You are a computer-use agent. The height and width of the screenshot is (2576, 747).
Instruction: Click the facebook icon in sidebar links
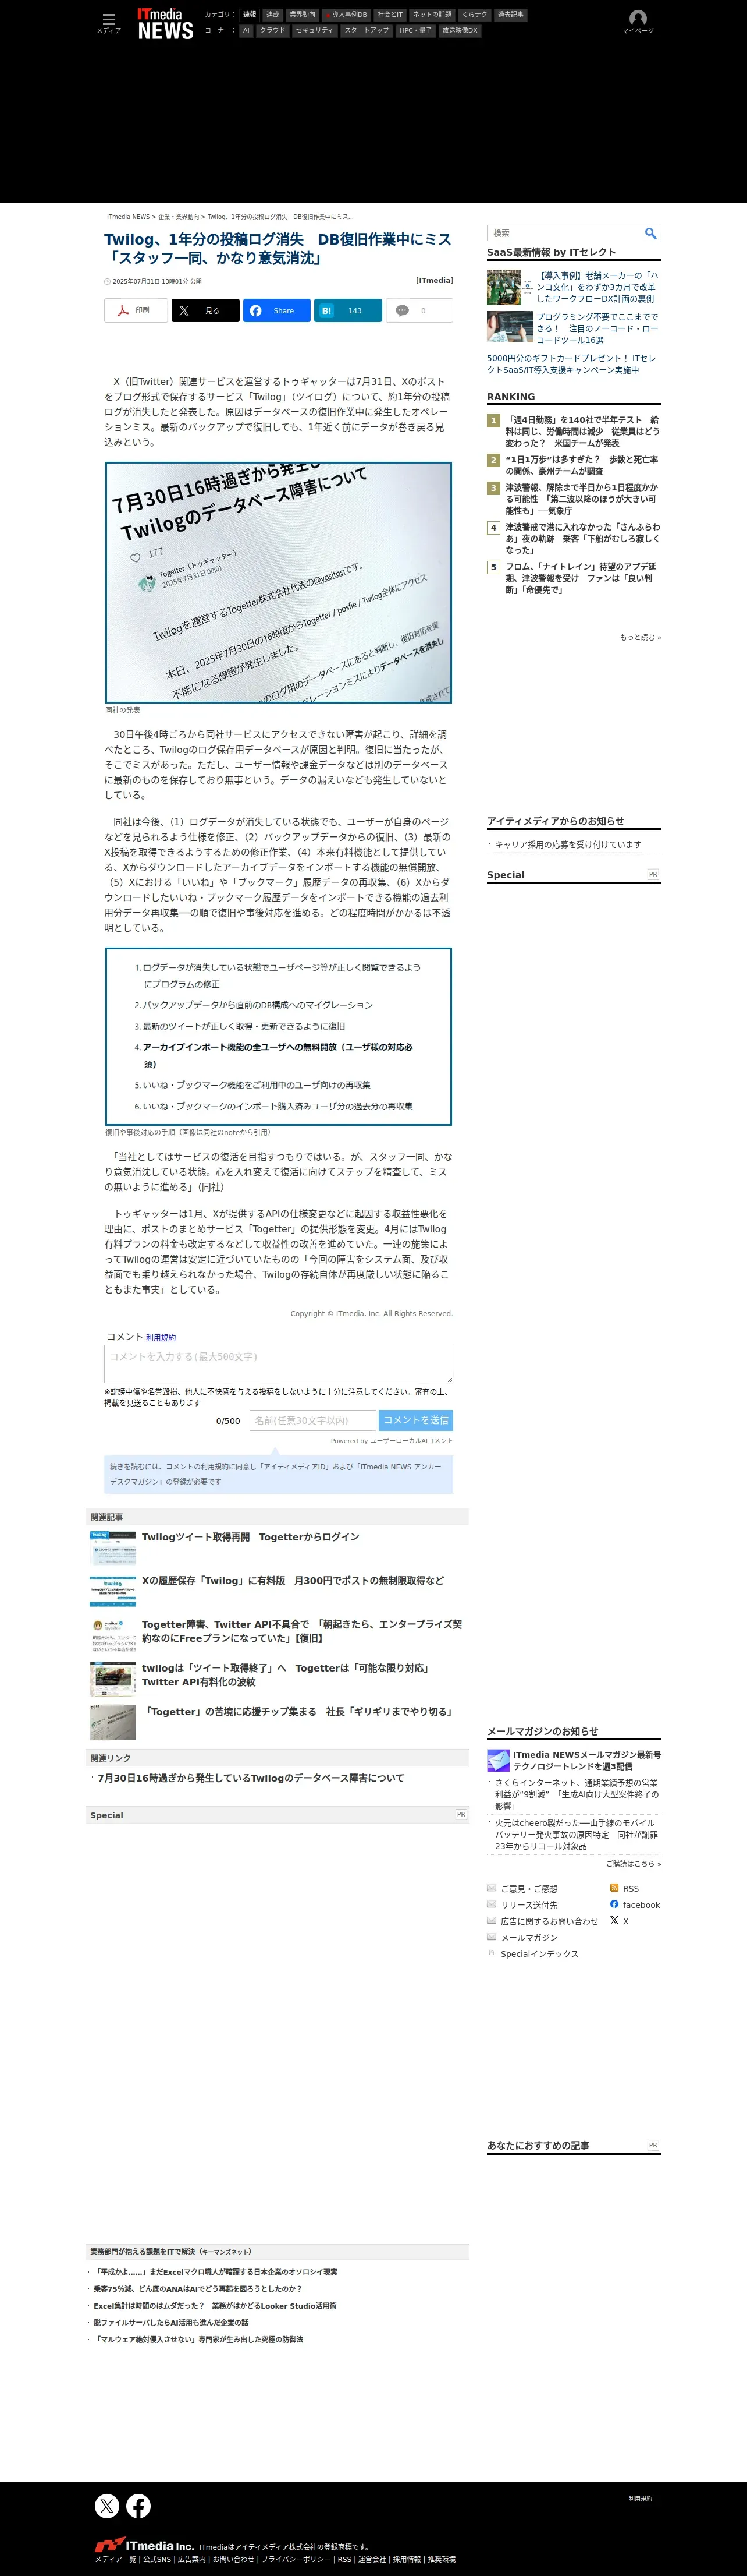[x=614, y=1904]
